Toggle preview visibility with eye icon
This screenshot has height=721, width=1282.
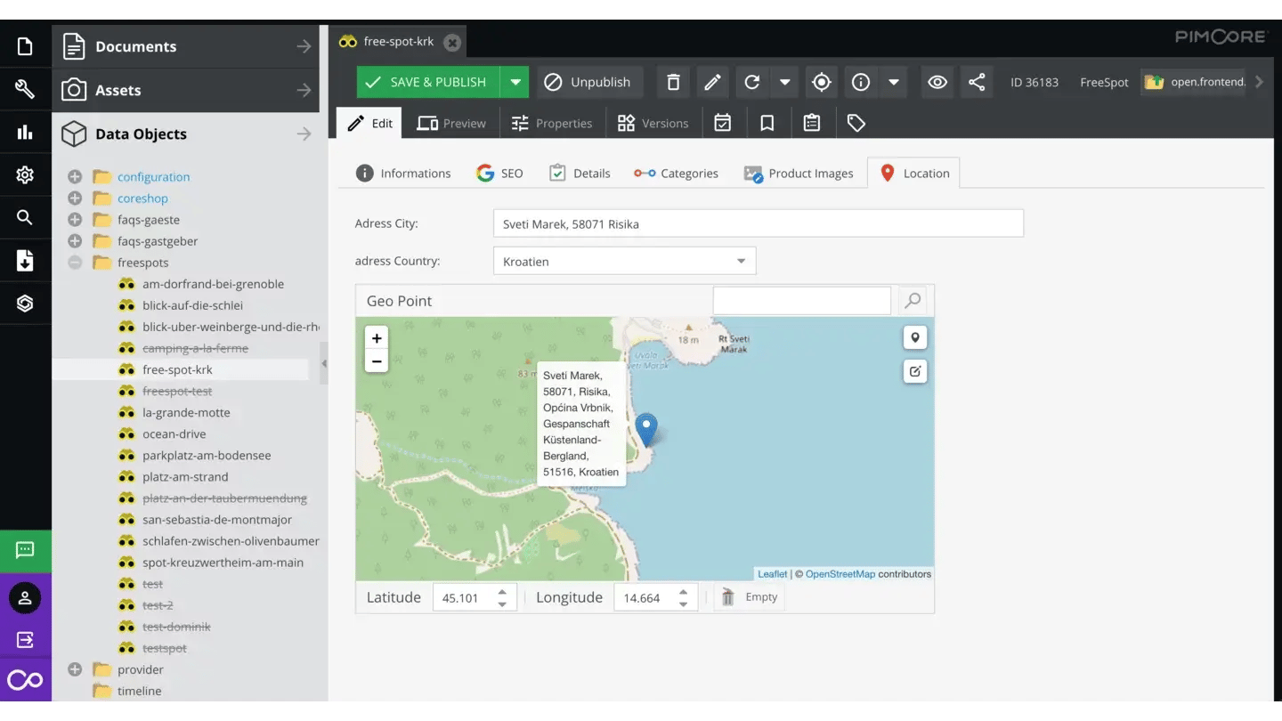[937, 82]
